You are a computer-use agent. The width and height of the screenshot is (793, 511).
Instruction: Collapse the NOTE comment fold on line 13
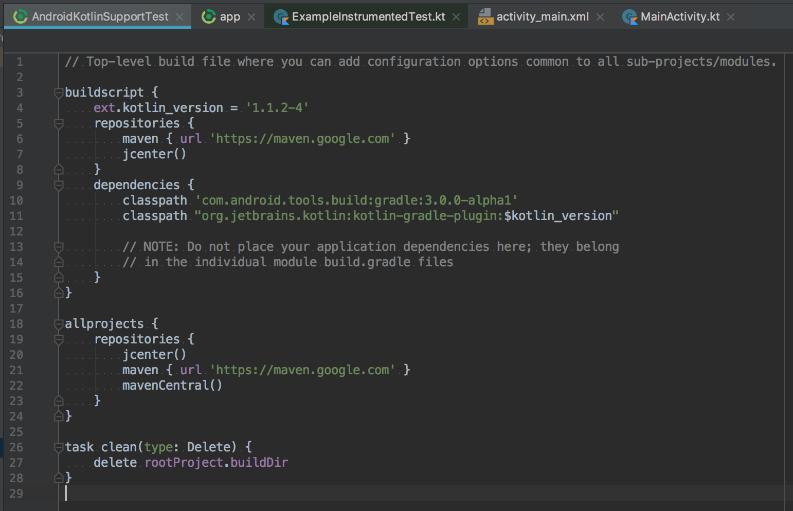click(x=59, y=247)
